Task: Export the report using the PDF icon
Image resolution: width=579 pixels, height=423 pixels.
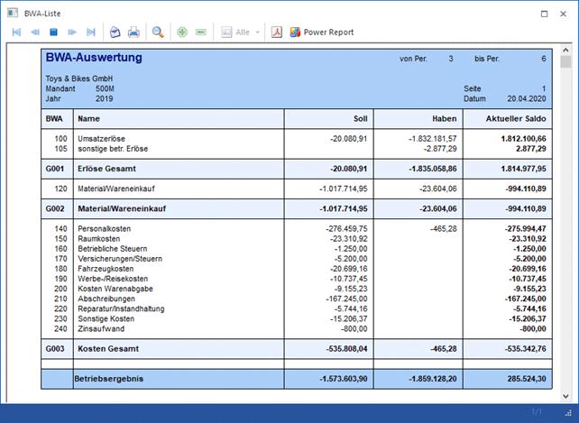Action: [x=280, y=32]
